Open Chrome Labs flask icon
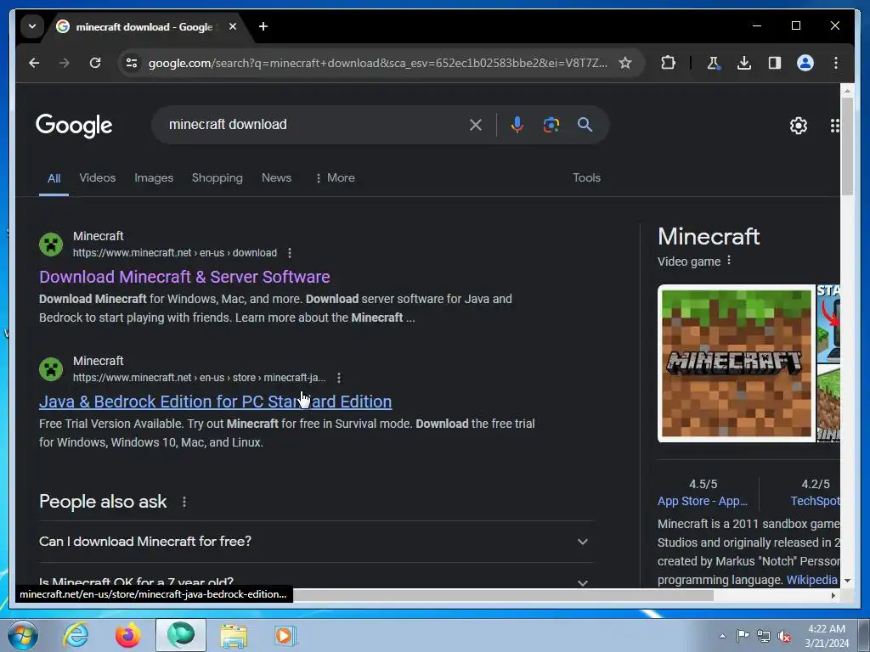This screenshot has height=652, width=870. (x=714, y=63)
